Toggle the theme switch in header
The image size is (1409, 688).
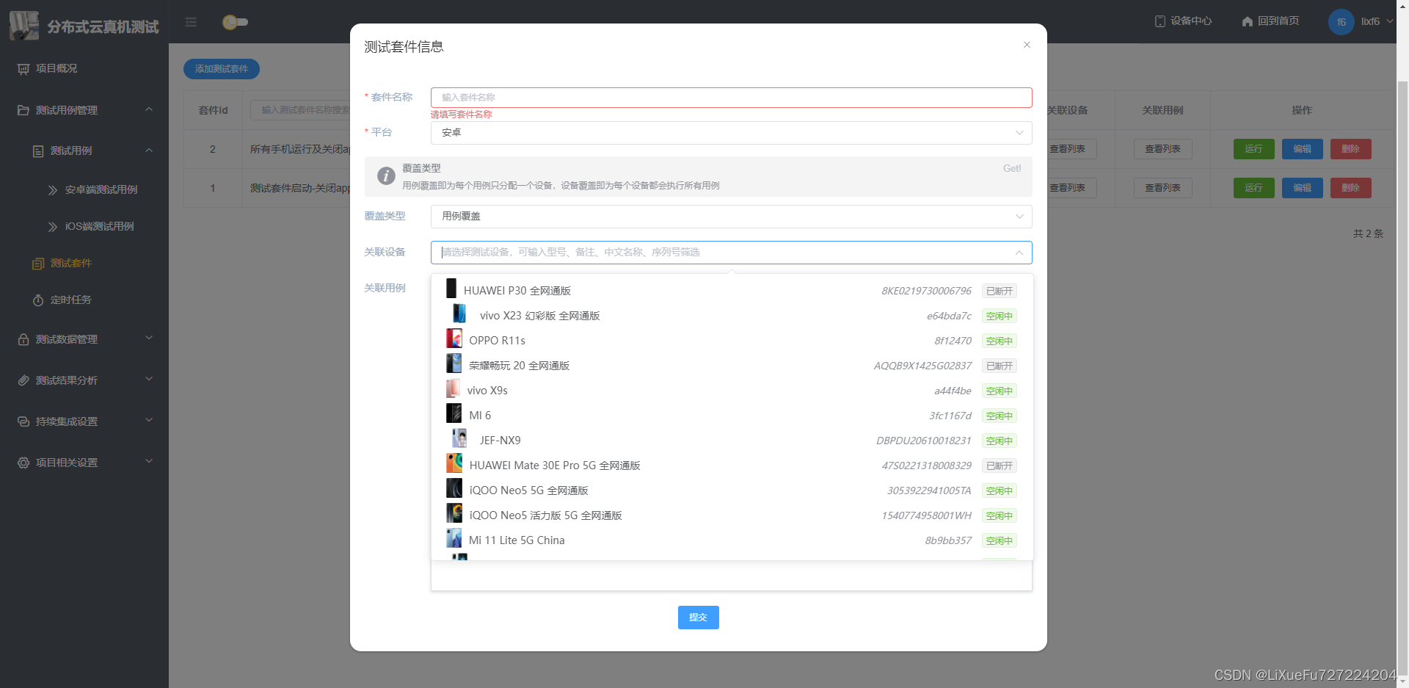(235, 22)
